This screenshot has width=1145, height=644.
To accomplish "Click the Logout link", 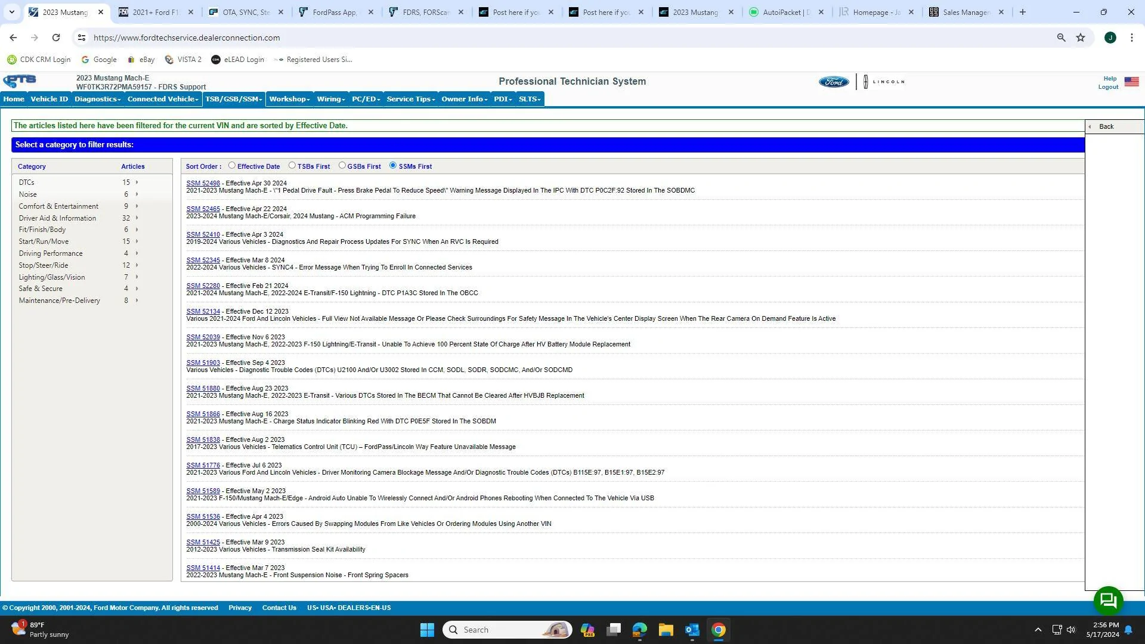I will click(1108, 87).
